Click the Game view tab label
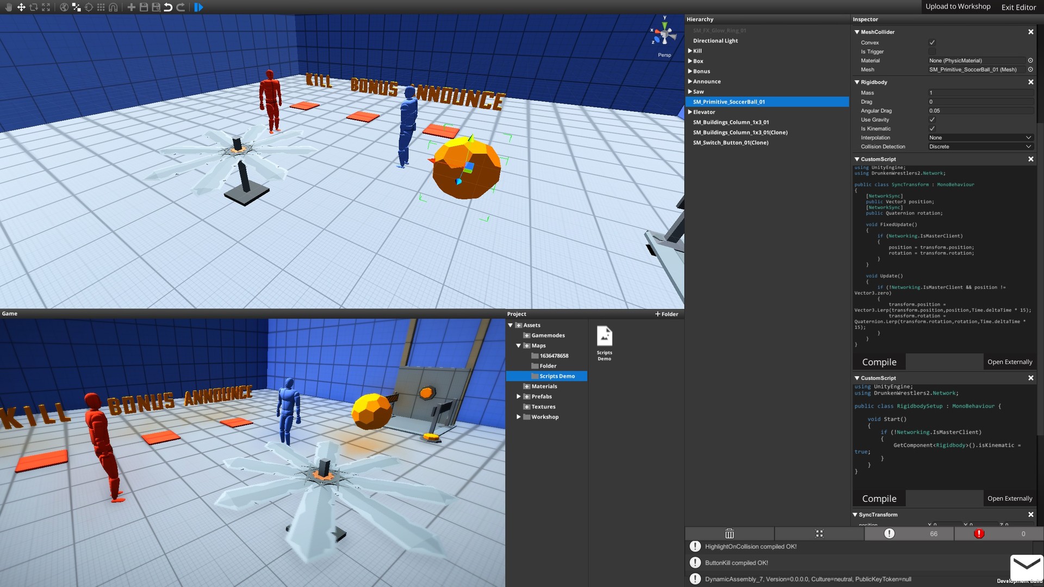 [x=9, y=314]
